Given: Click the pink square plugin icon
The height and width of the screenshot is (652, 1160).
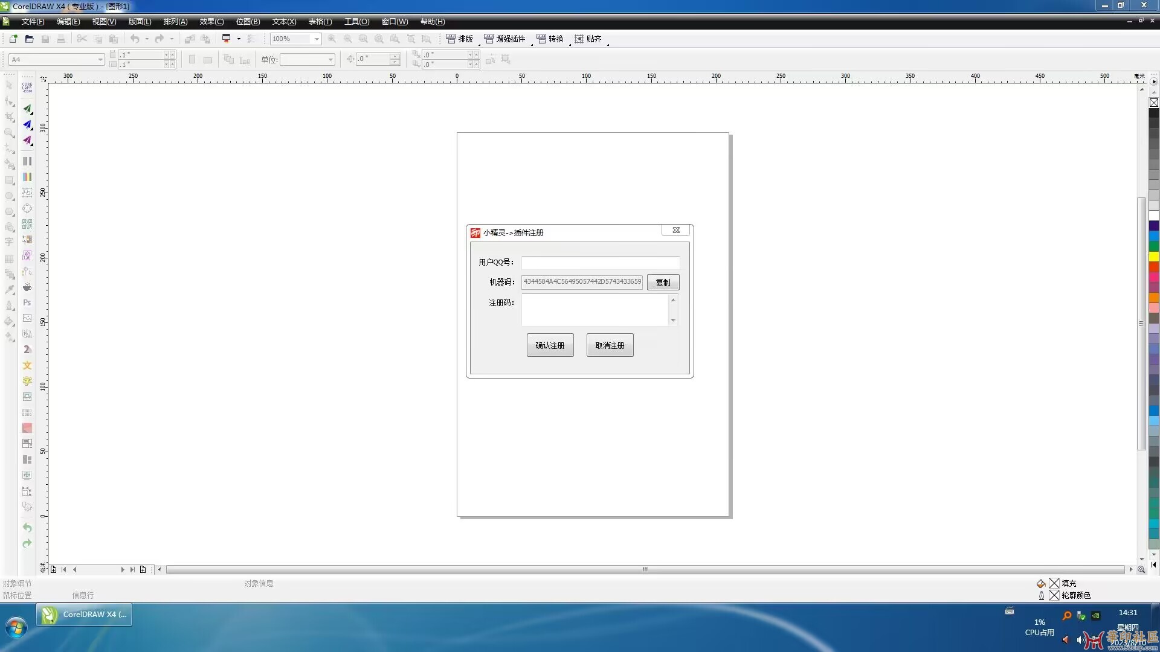Looking at the screenshot, I should pyautogui.click(x=27, y=428).
